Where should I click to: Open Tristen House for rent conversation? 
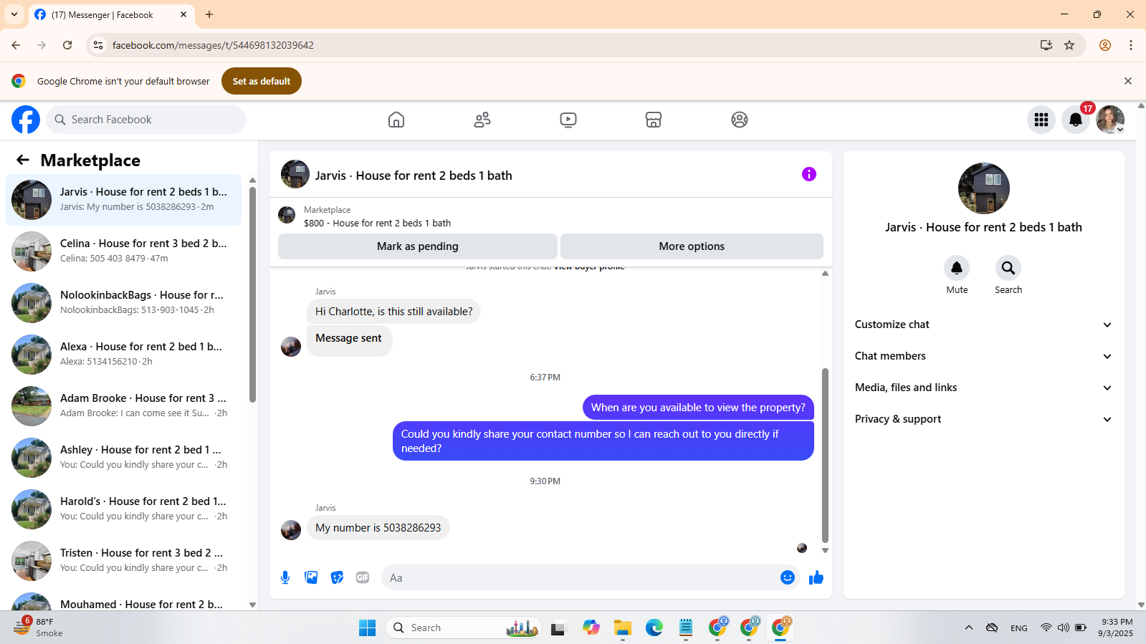(x=123, y=561)
